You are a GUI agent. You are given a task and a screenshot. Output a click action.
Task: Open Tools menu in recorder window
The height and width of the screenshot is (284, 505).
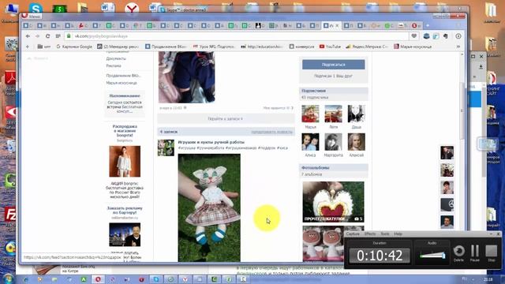tap(385, 234)
